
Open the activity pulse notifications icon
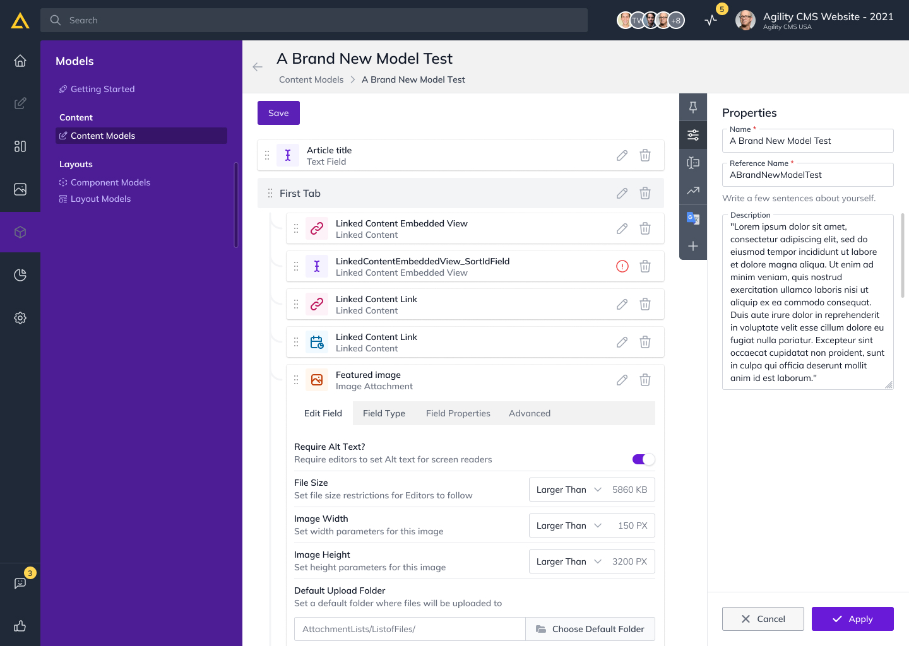(711, 20)
